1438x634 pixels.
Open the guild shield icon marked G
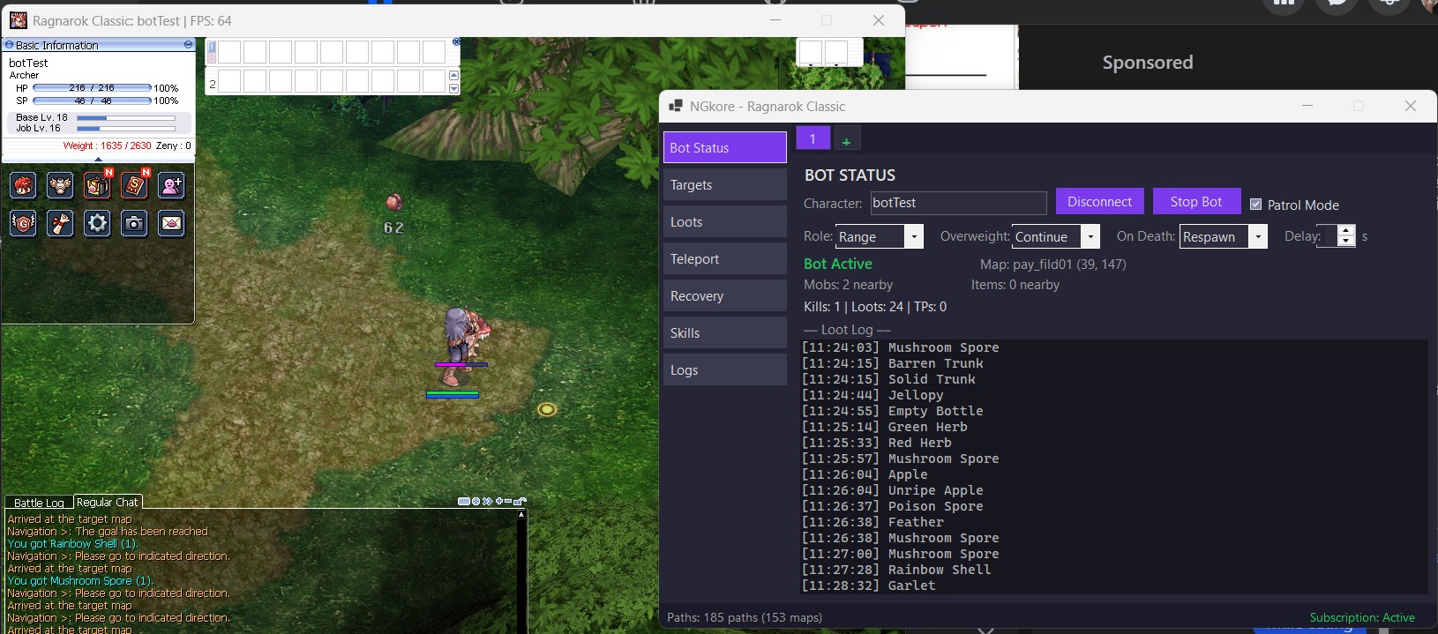coord(24,223)
